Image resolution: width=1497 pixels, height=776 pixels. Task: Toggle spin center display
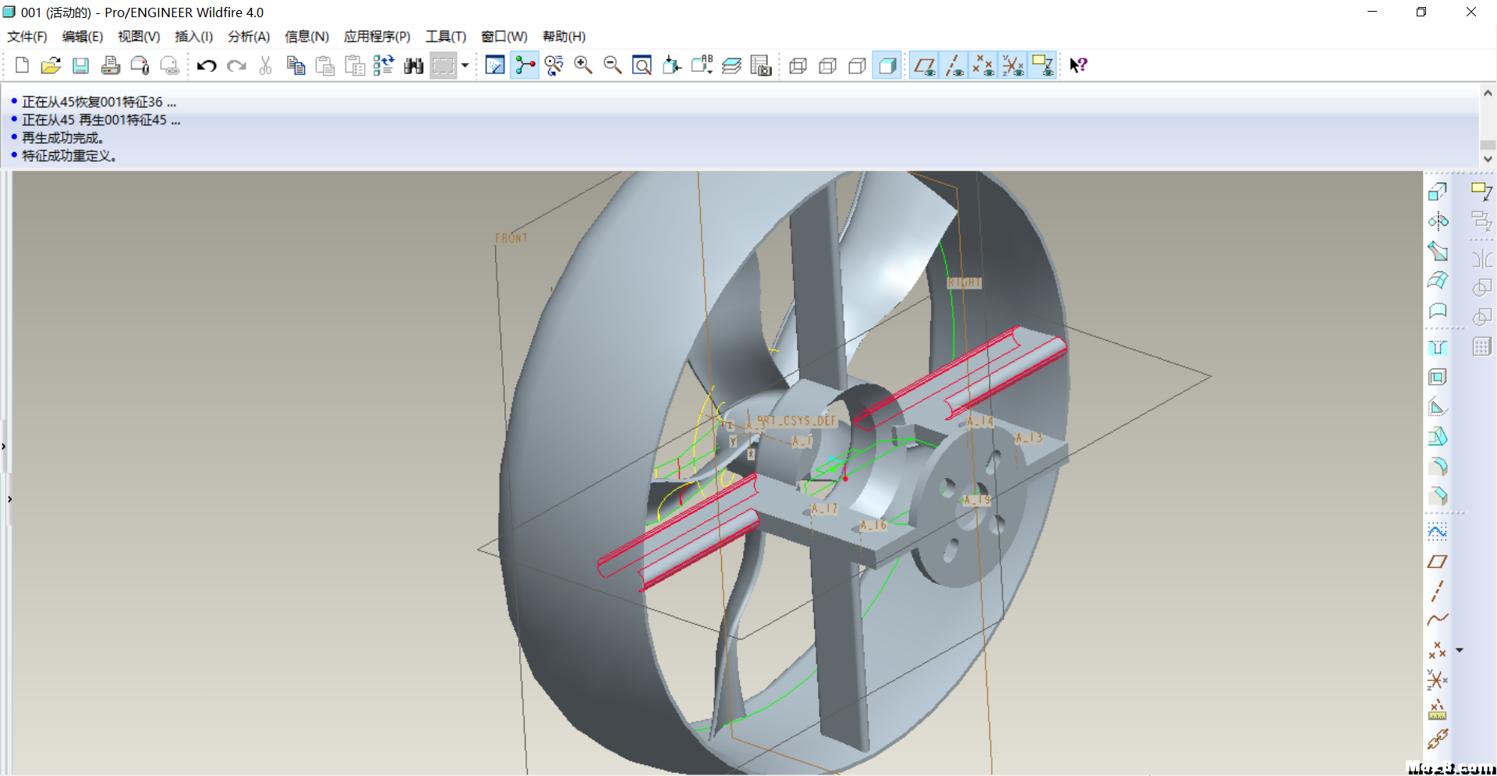(x=525, y=66)
